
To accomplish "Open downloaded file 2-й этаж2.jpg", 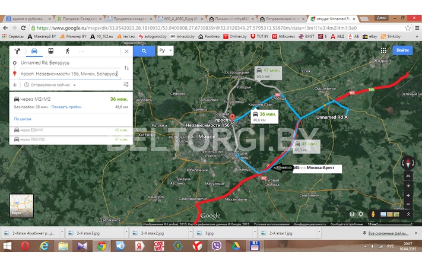I will (159, 233).
